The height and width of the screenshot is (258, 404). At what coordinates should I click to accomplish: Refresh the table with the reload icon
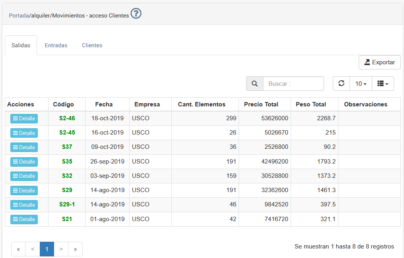[341, 84]
